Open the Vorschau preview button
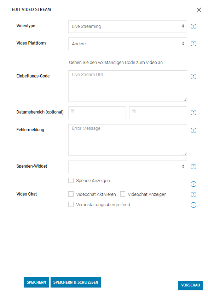Image resolution: width=208 pixels, height=296 pixels. (190, 285)
